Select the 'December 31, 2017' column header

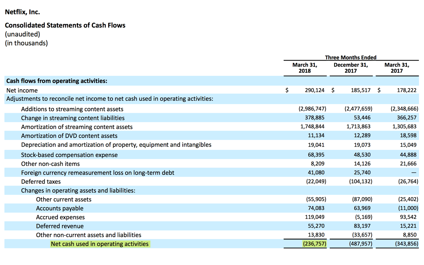coord(351,68)
